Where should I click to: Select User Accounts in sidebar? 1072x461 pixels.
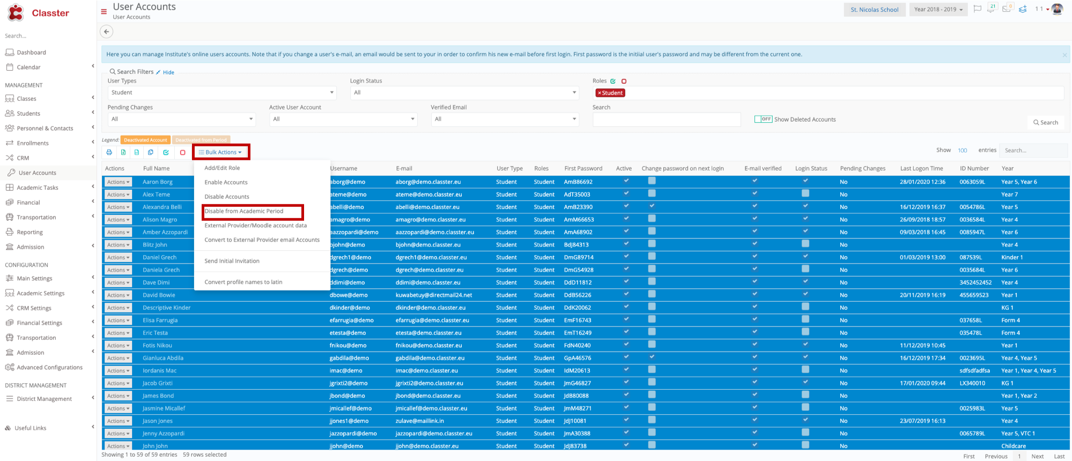click(37, 173)
